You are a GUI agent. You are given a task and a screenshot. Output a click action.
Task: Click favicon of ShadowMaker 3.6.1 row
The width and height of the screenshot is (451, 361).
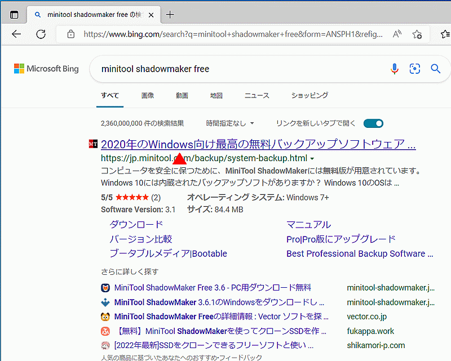coord(105,302)
